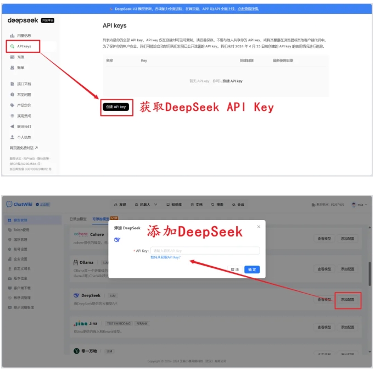Click the ChatWiki logo icon
The width and height of the screenshot is (375, 369).
9,204
